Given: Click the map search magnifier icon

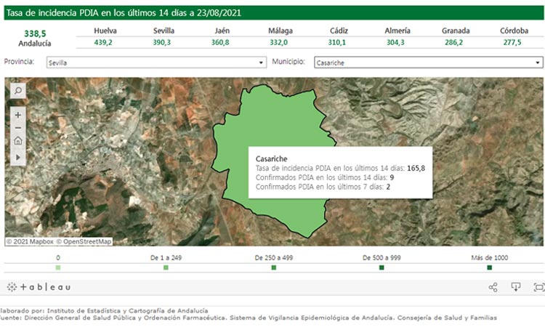Looking at the screenshot, I should 18,90.
